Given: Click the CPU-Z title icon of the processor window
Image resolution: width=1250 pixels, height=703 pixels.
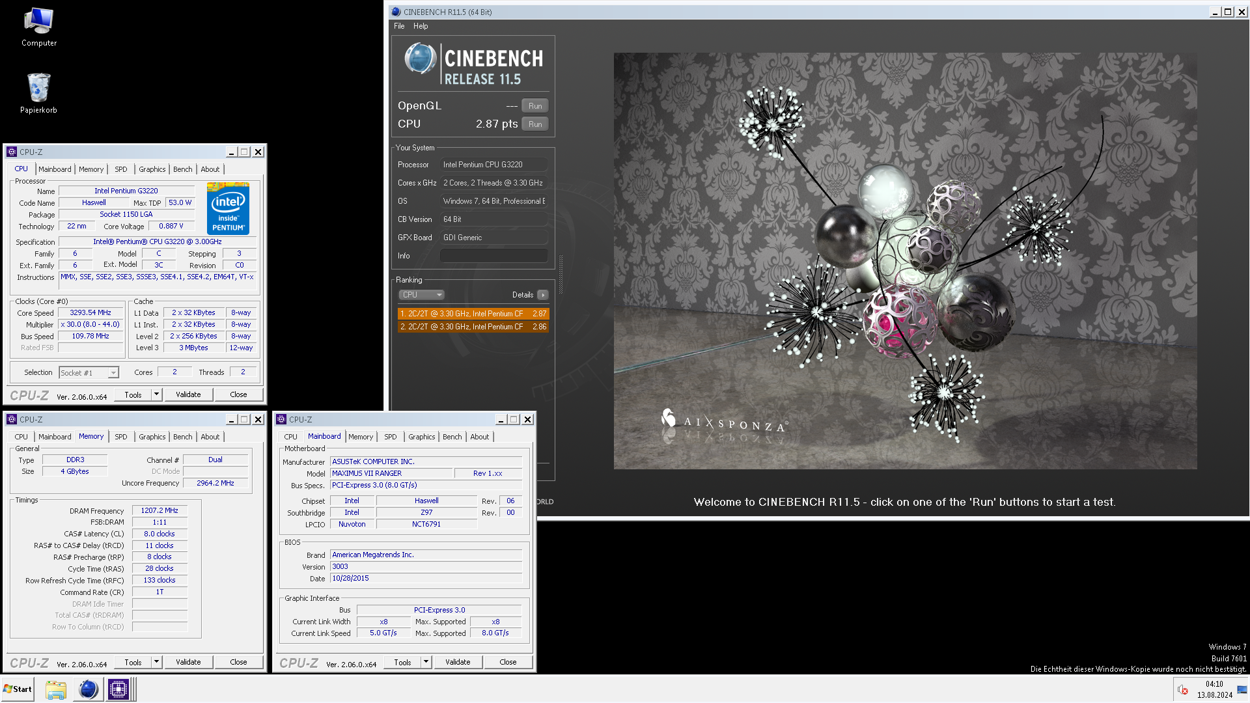Looking at the screenshot, I should pyautogui.click(x=12, y=152).
